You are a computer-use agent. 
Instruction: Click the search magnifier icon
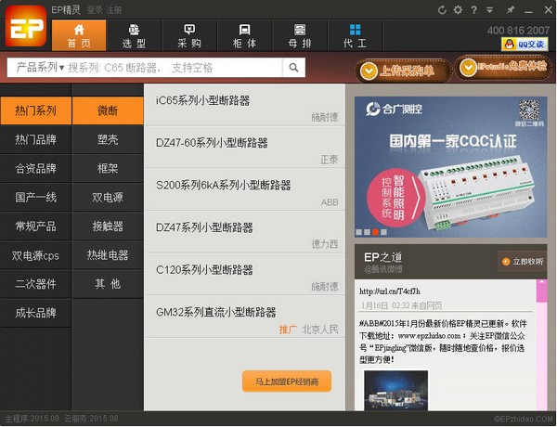point(292,68)
